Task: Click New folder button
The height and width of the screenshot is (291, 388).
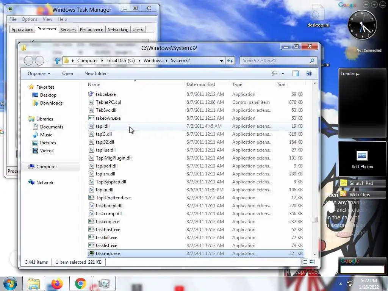Action: [x=95, y=74]
